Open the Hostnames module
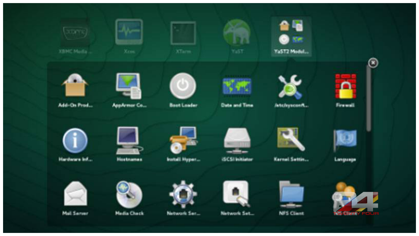 (x=129, y=140)
